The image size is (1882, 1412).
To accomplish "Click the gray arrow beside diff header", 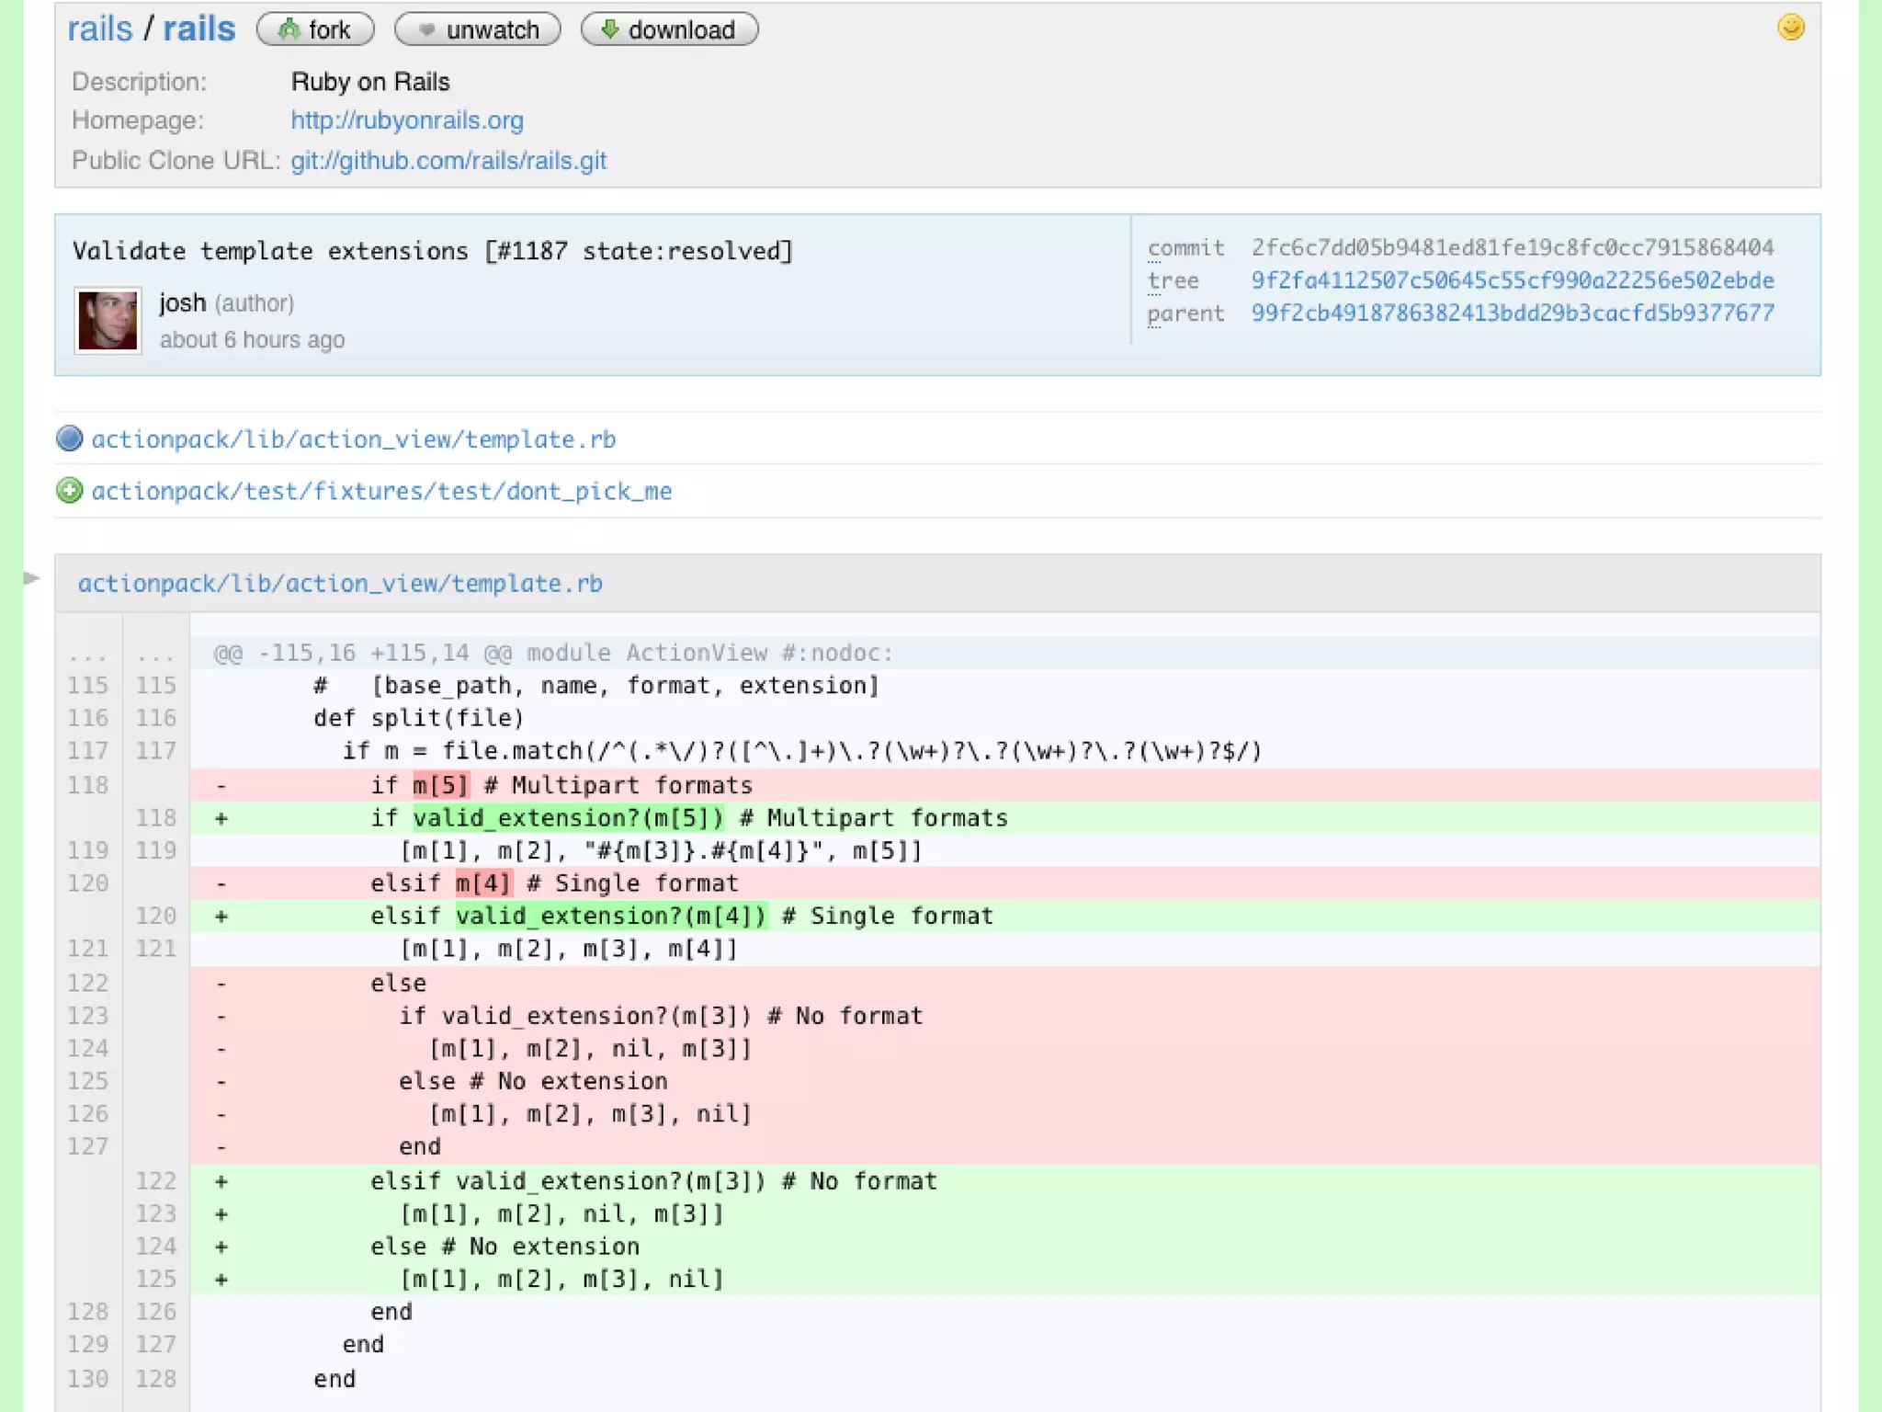I will tap(31, 578).
